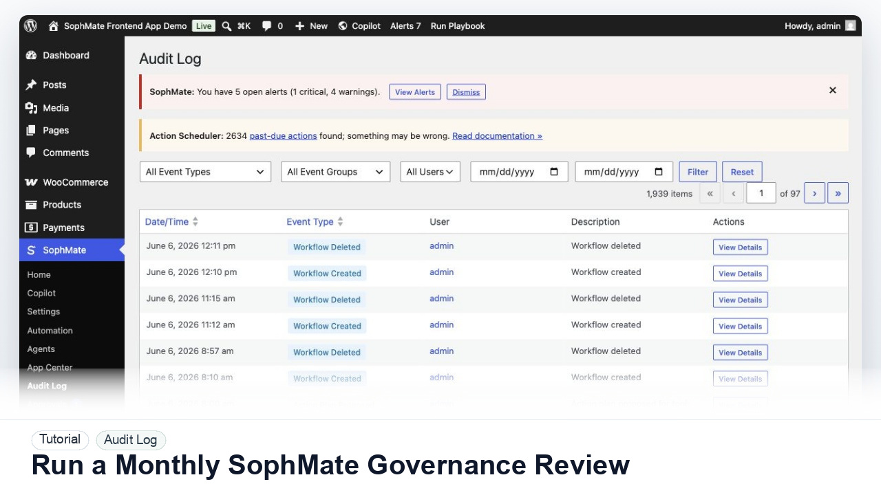Open the SophMate Home submenu
This screenshot has height=495, width=881.
coord(39,274)
